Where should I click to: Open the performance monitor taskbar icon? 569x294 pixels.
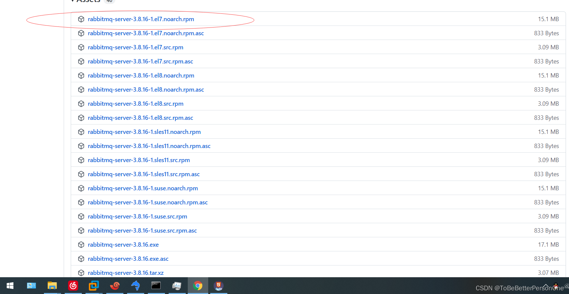tap(177, 286)
